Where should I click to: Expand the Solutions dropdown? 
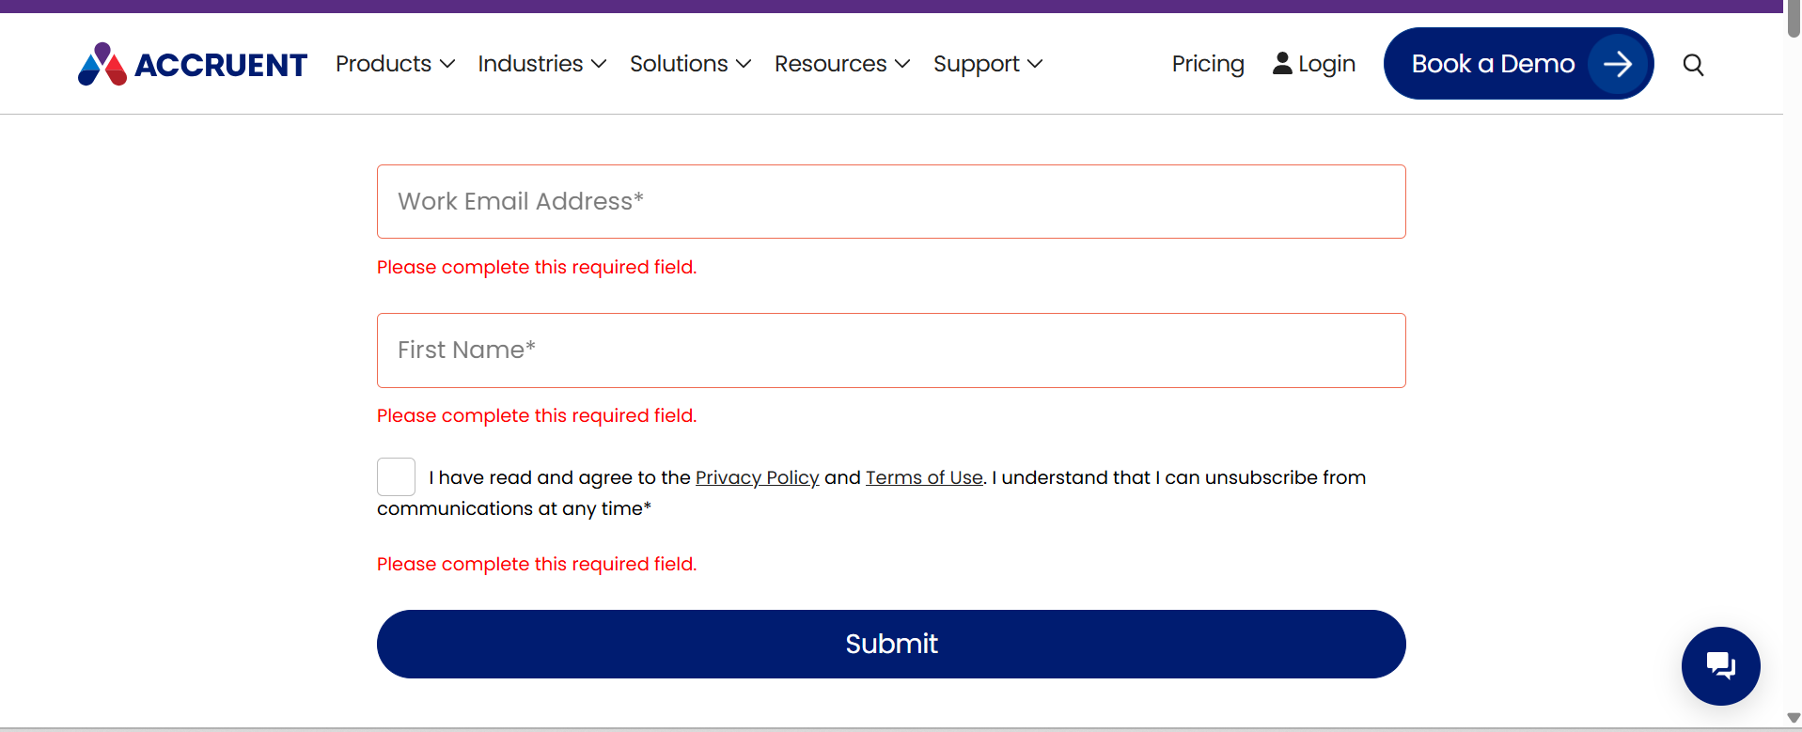point(690,64)
